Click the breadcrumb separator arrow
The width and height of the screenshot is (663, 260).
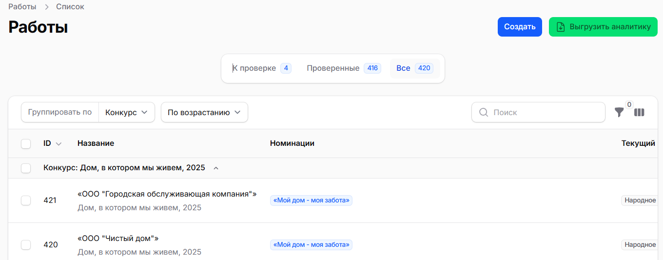46,7
